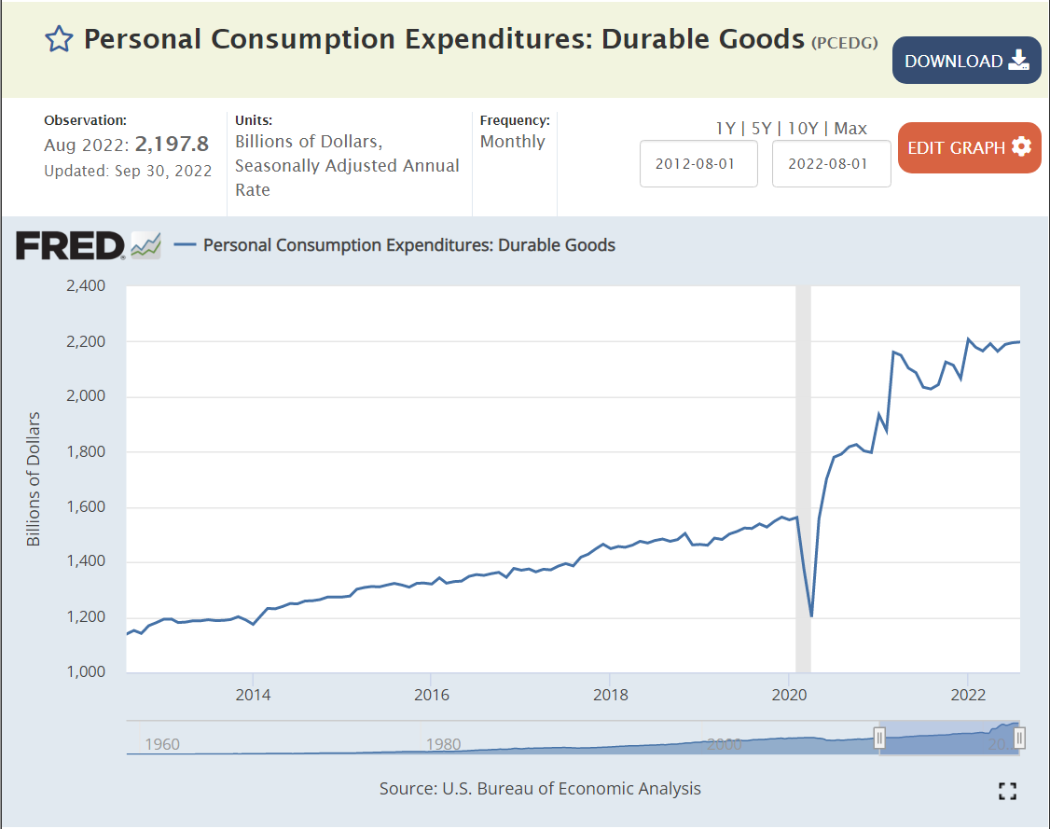Click the 1980 area in range navigator

[x=444, y=743]
